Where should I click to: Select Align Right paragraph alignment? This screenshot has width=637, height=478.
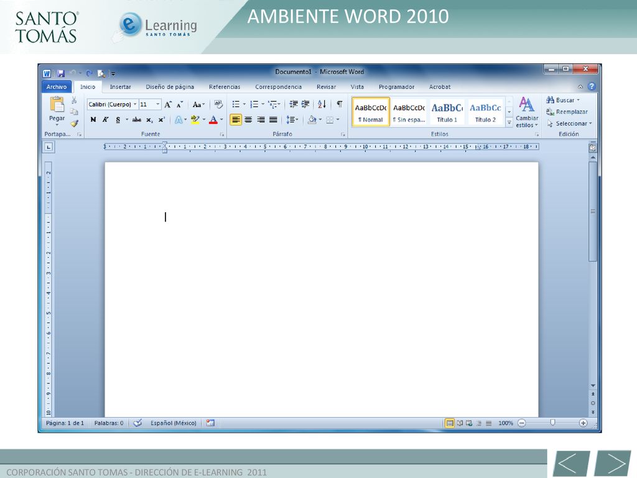pyautogui.click(x=261, y=119)
